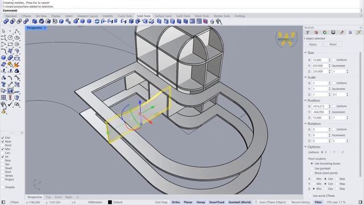
Task: Click the Position Z value stepper
Action: tap(329, 118)
